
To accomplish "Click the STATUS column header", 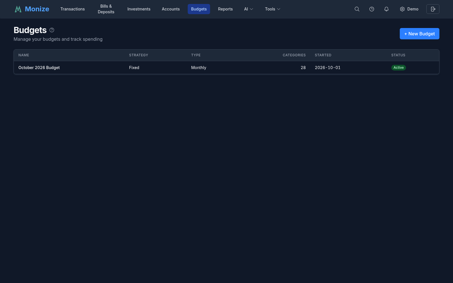I will point(398,55).
